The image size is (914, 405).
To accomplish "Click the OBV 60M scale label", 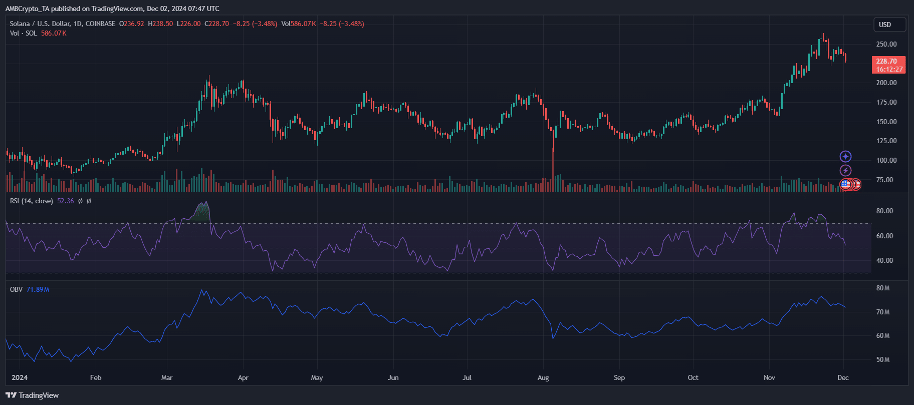I will pos(883,335).
